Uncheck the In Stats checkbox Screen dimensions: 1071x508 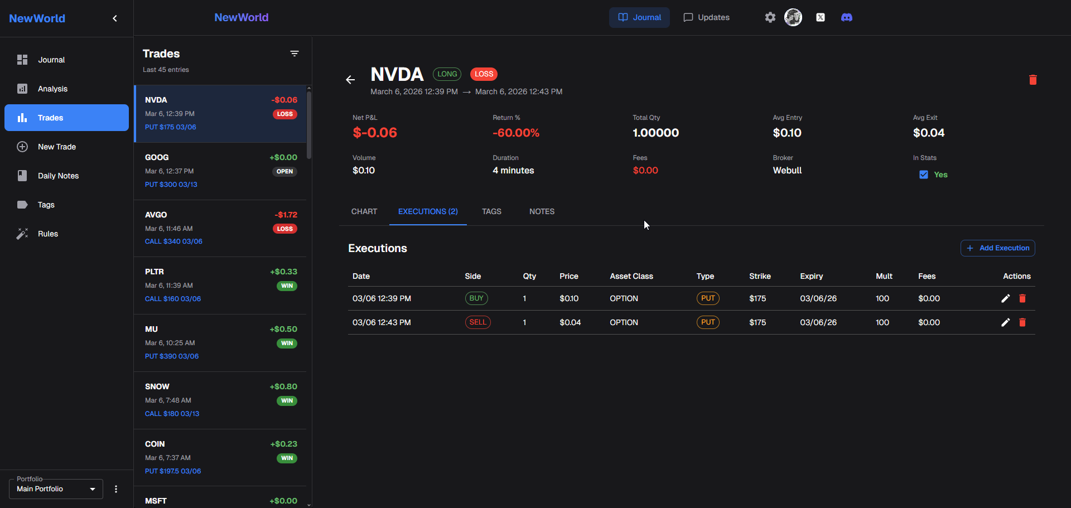(924, 175)
